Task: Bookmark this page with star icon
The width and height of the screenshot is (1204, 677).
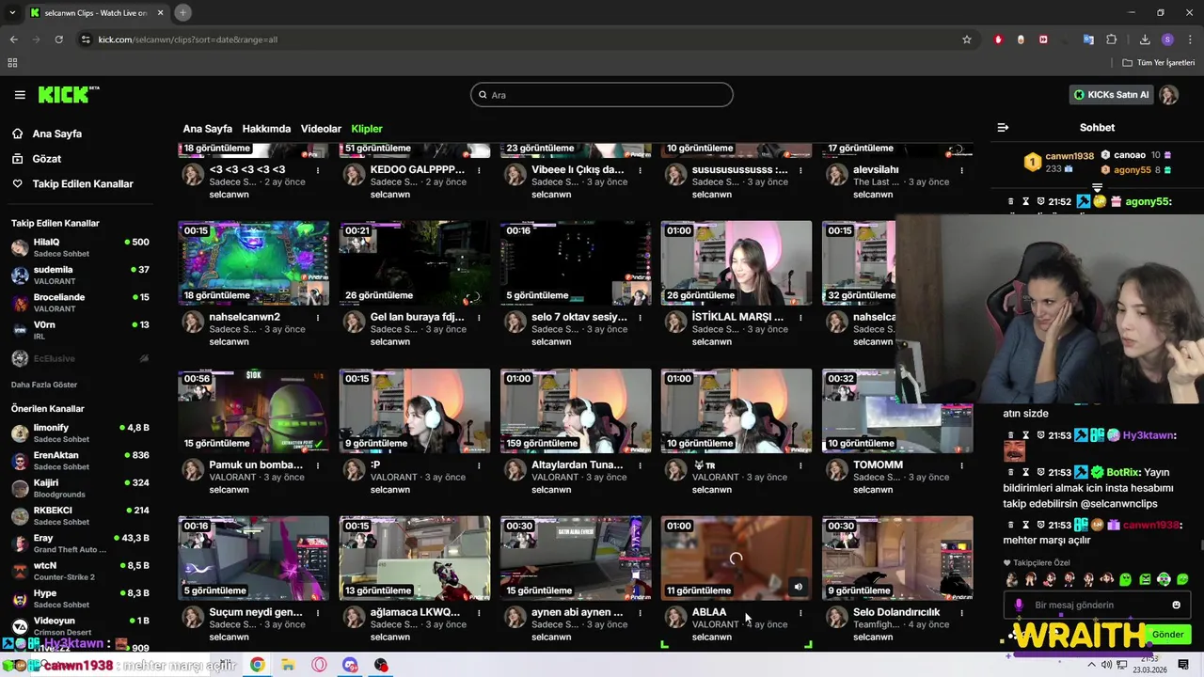Action: click(966, 39)
